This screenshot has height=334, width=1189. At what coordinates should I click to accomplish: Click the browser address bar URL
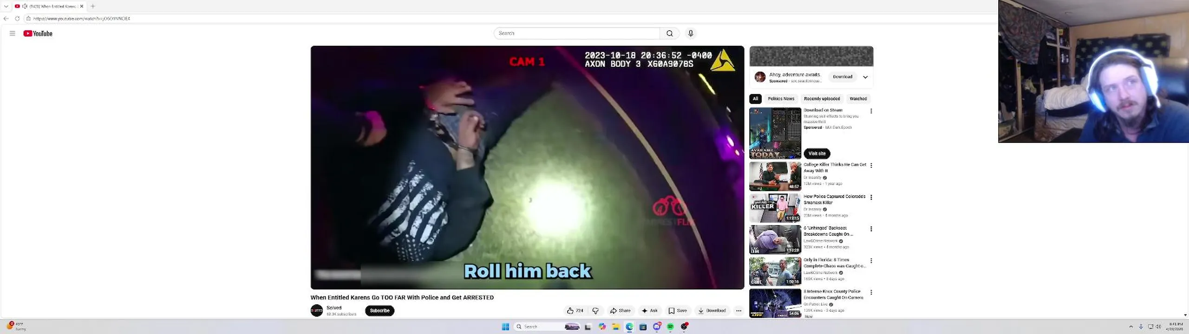82,19
